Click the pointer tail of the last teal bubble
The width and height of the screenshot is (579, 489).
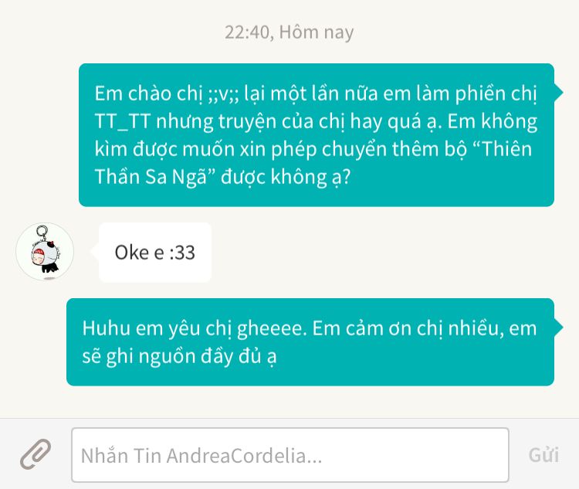click(558, 327)
